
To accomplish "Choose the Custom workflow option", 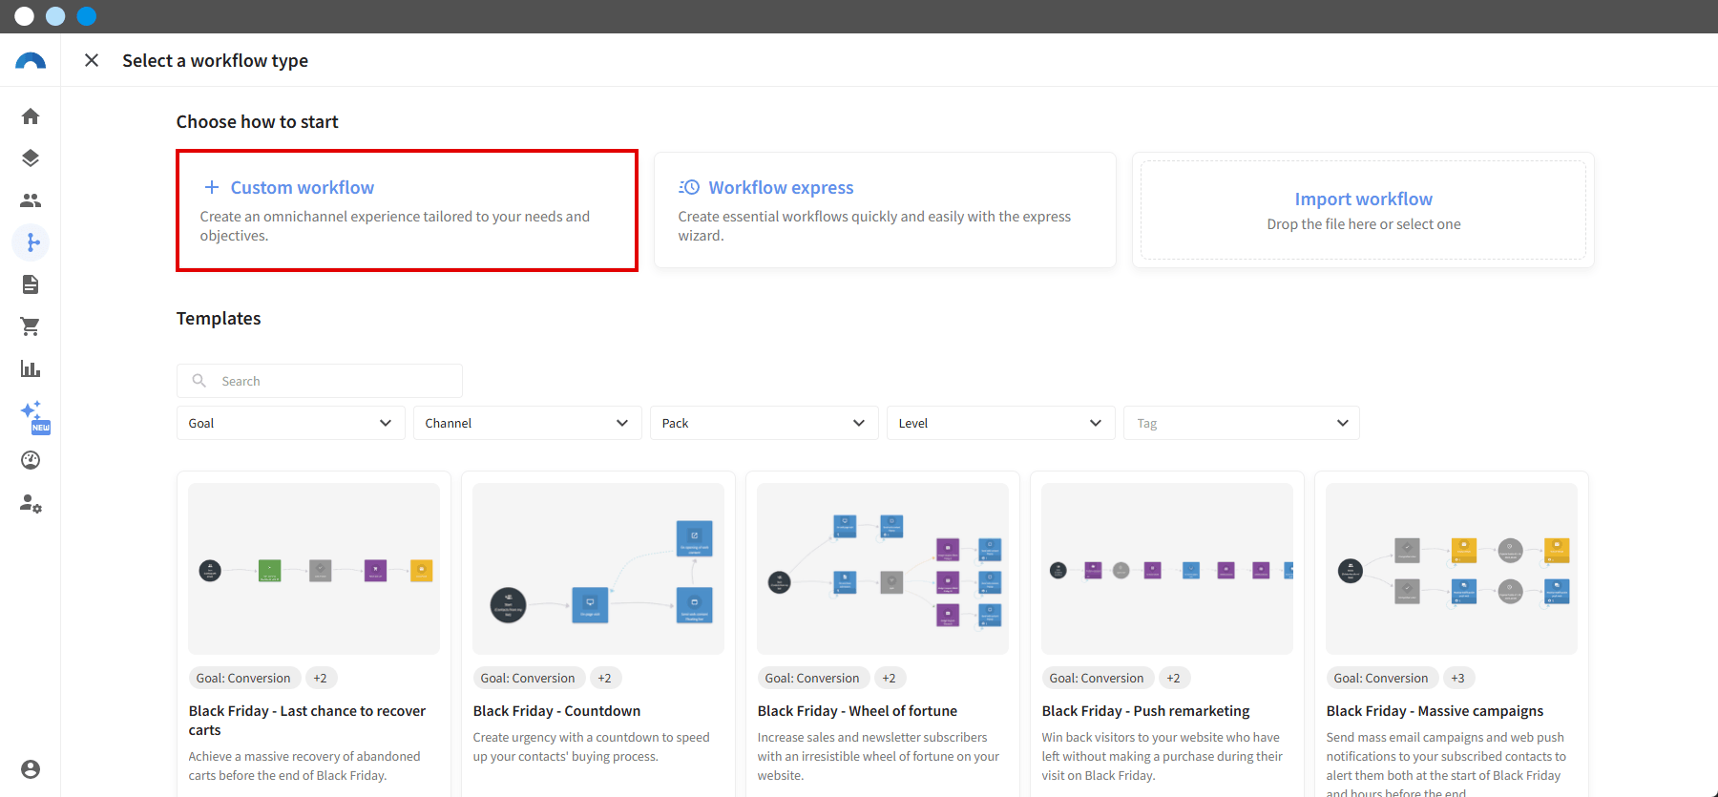I will point(407,210).
